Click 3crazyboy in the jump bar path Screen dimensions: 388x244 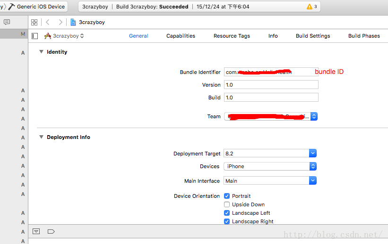pyautogui.click(x=92, y=22)
